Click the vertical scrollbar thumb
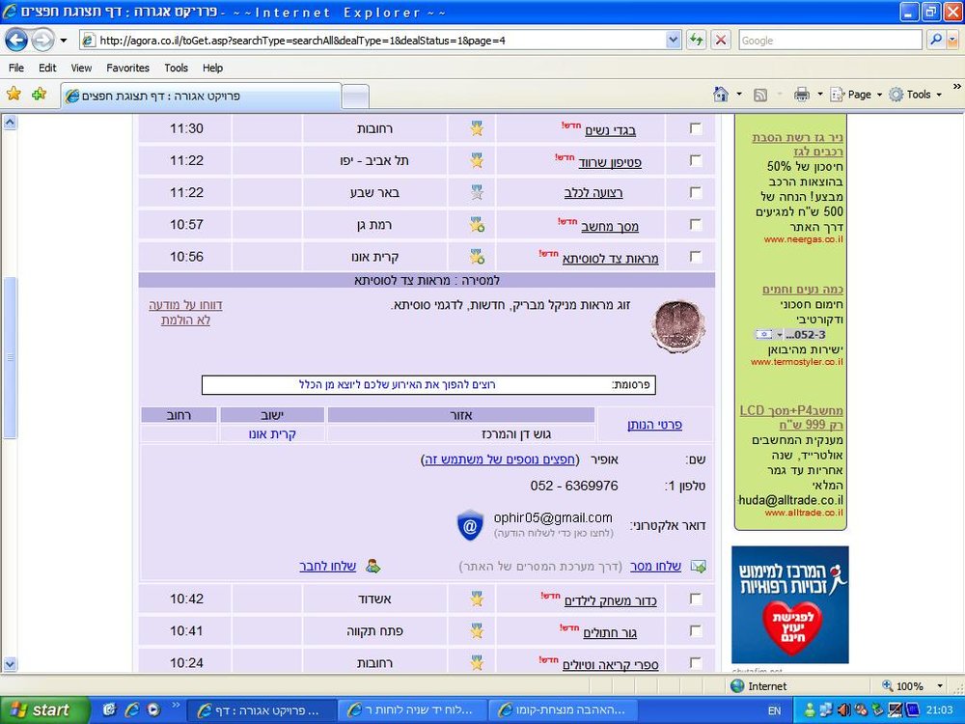Viewport: 965px width, 724px height. pyautogui.click(x=10, y=358)
